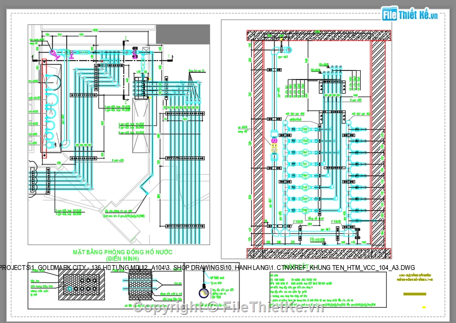
Task: Click the (ĐIỂN HÌNH) subtitle text
Action: (122, 259)
